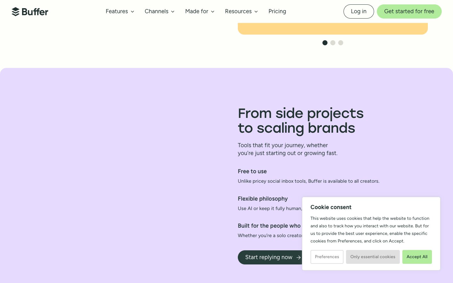
Task: Select the third carousel indicator dot
Action: 341,43
